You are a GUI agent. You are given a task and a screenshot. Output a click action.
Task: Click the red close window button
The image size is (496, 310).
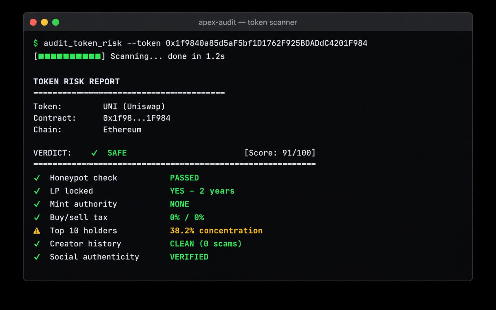(x=33, y=22)
